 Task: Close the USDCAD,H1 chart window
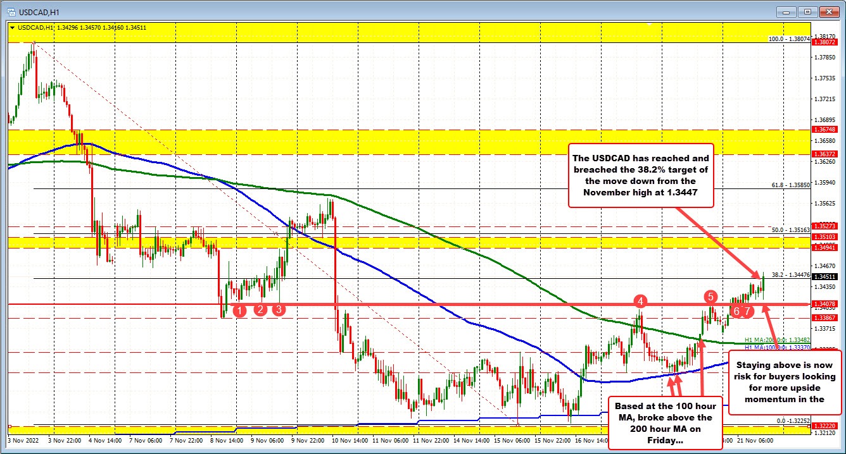click(828, 11)
